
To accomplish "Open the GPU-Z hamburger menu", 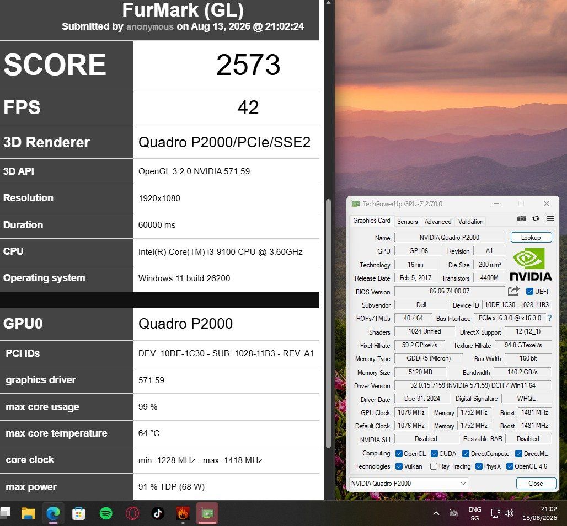I will click(550, 218).
